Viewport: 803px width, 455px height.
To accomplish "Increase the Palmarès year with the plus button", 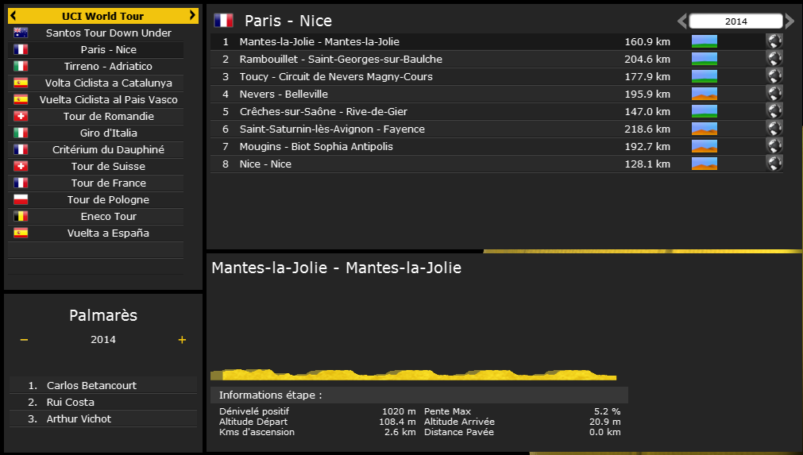I will 182,340.
